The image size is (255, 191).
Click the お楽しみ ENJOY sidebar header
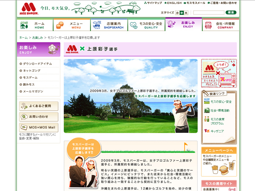tap(39, 49)
